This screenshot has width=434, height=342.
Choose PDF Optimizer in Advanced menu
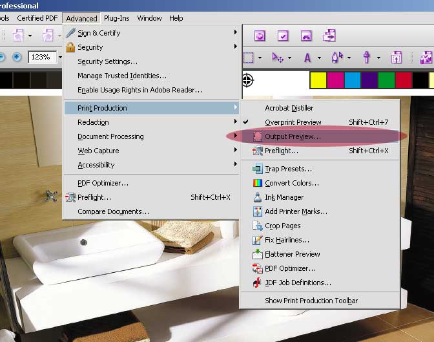click(152, 183)
